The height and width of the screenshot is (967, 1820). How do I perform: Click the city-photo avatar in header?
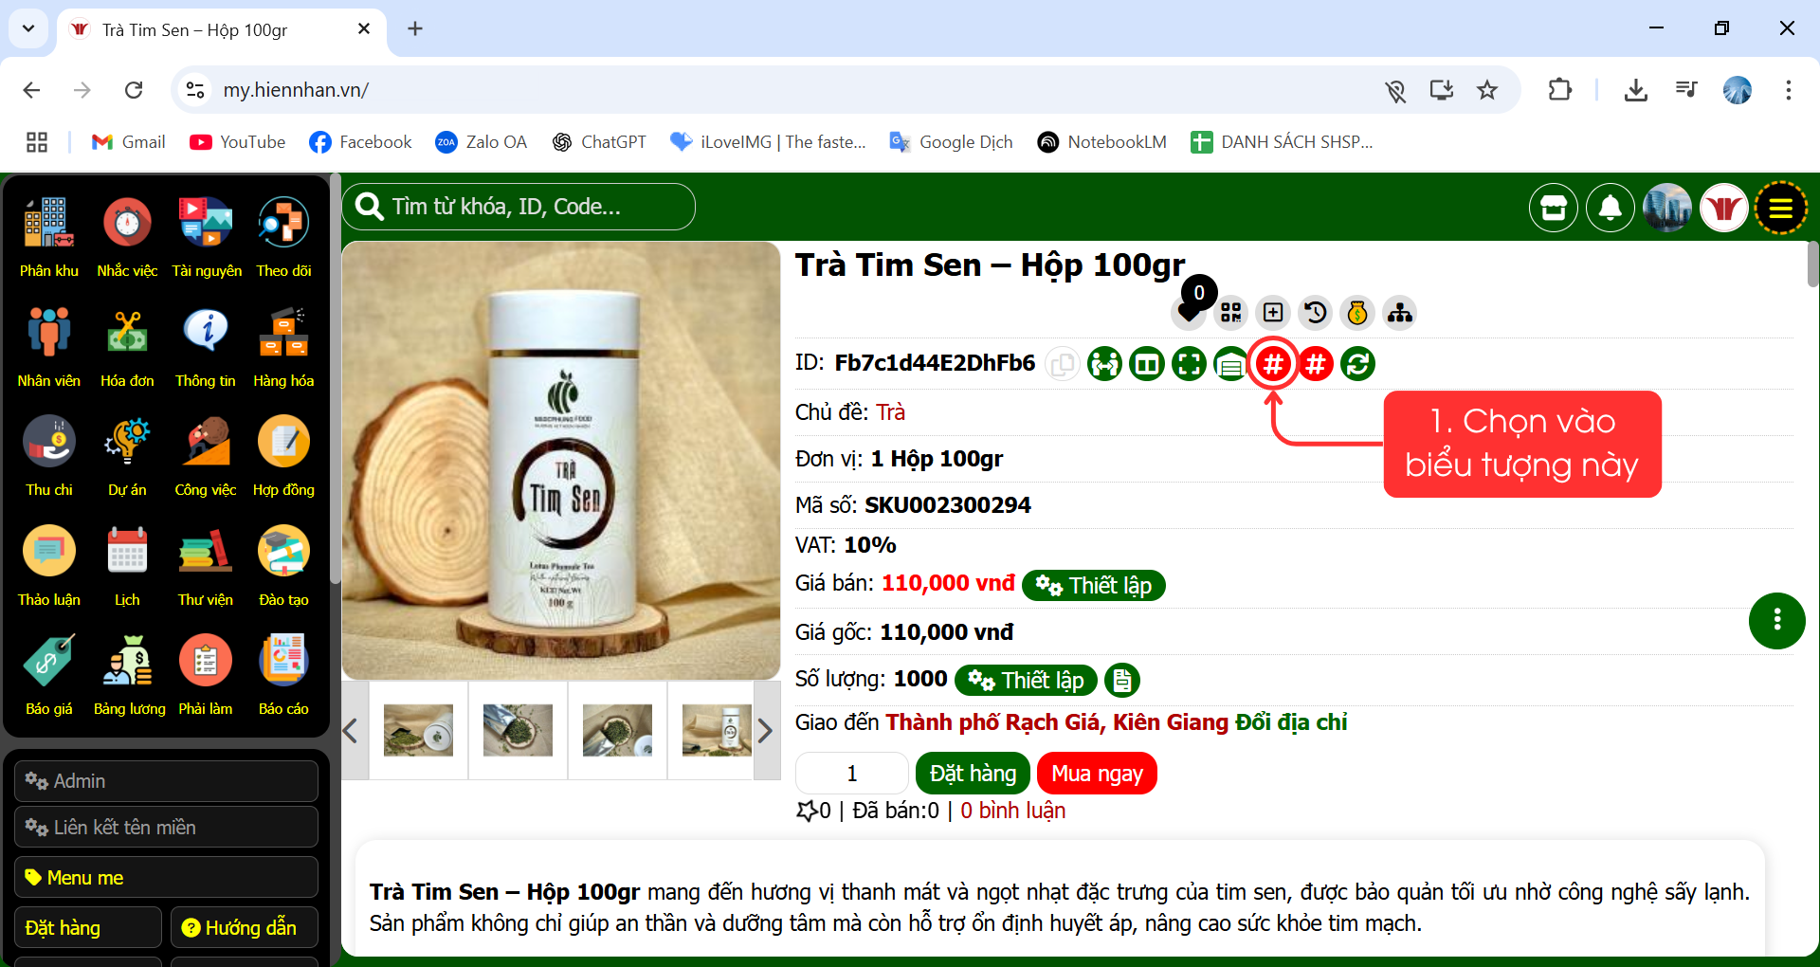(1667, 208)
